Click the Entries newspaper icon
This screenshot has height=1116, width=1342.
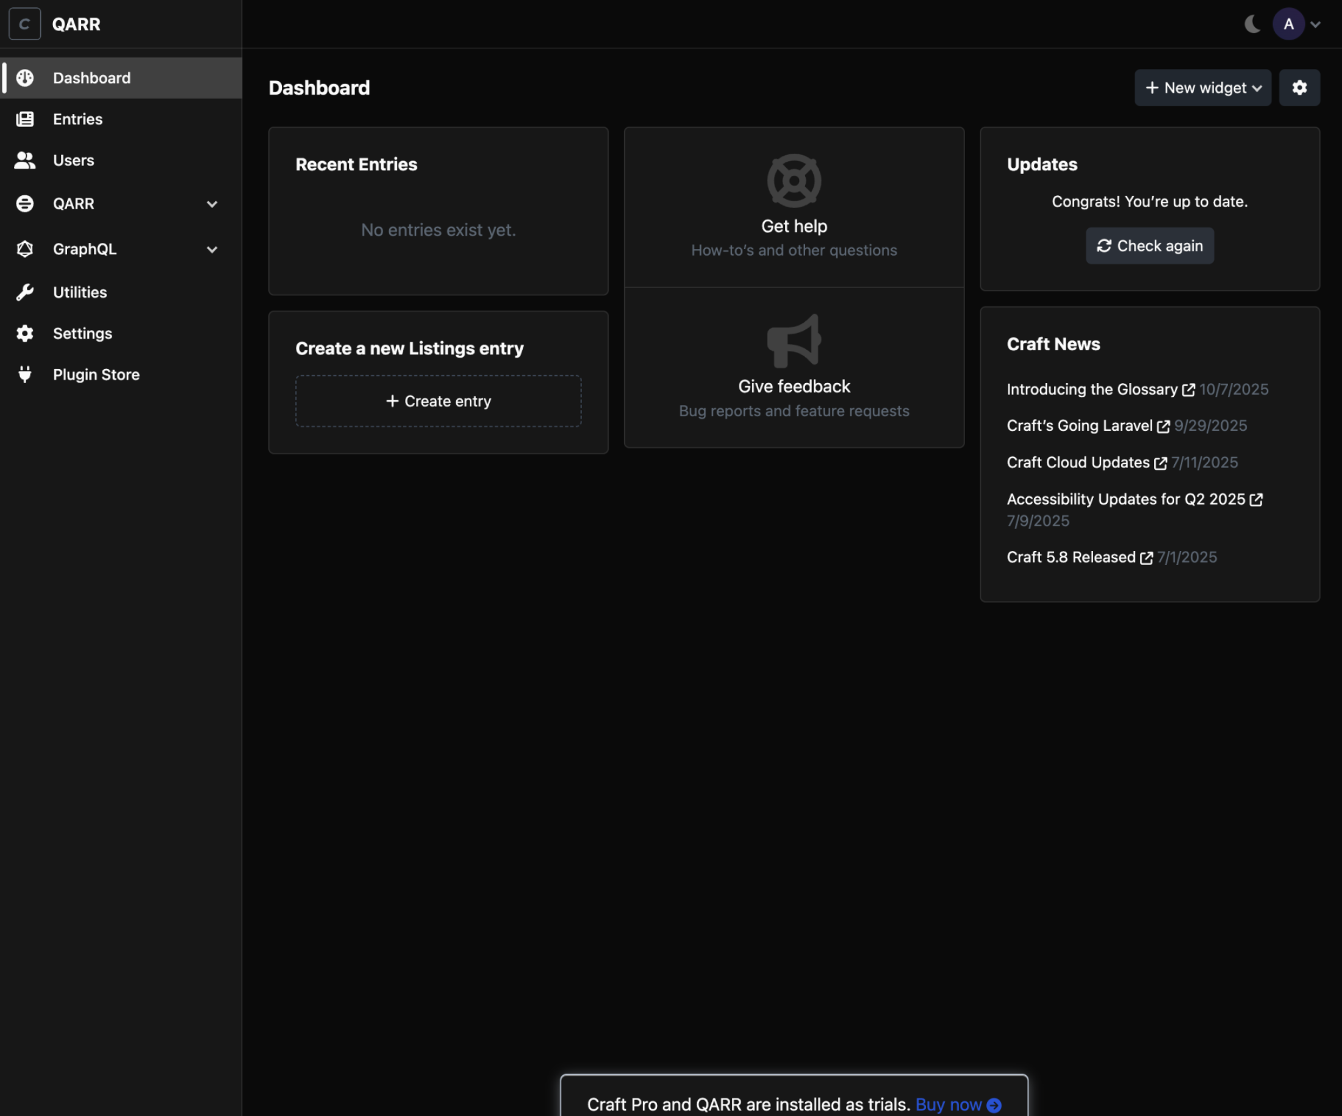click(x=25, y=119)
